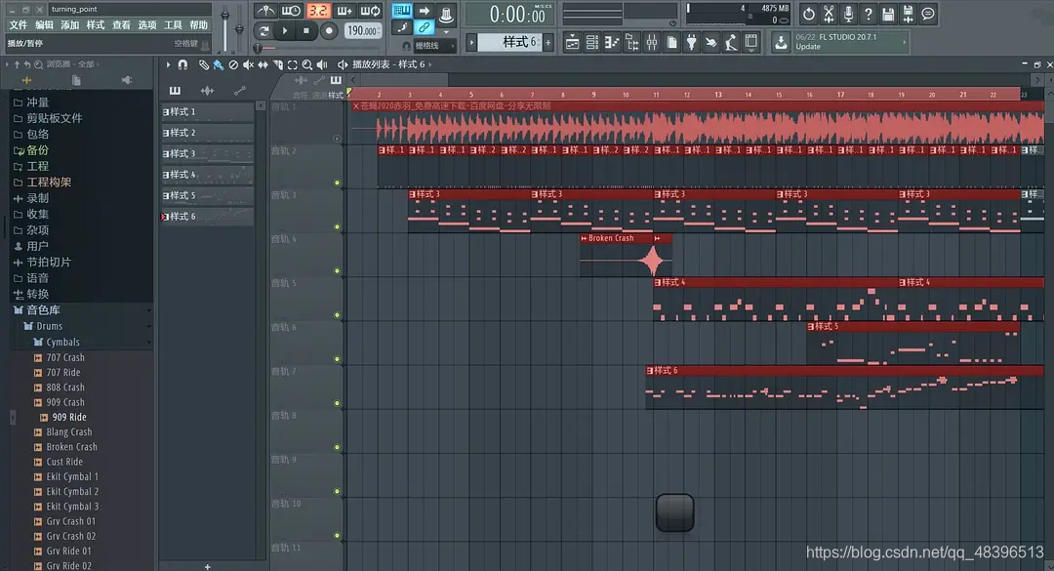Render audio file save-wave icon
This screenshot has height=571, width=1054.
(909, 14)
